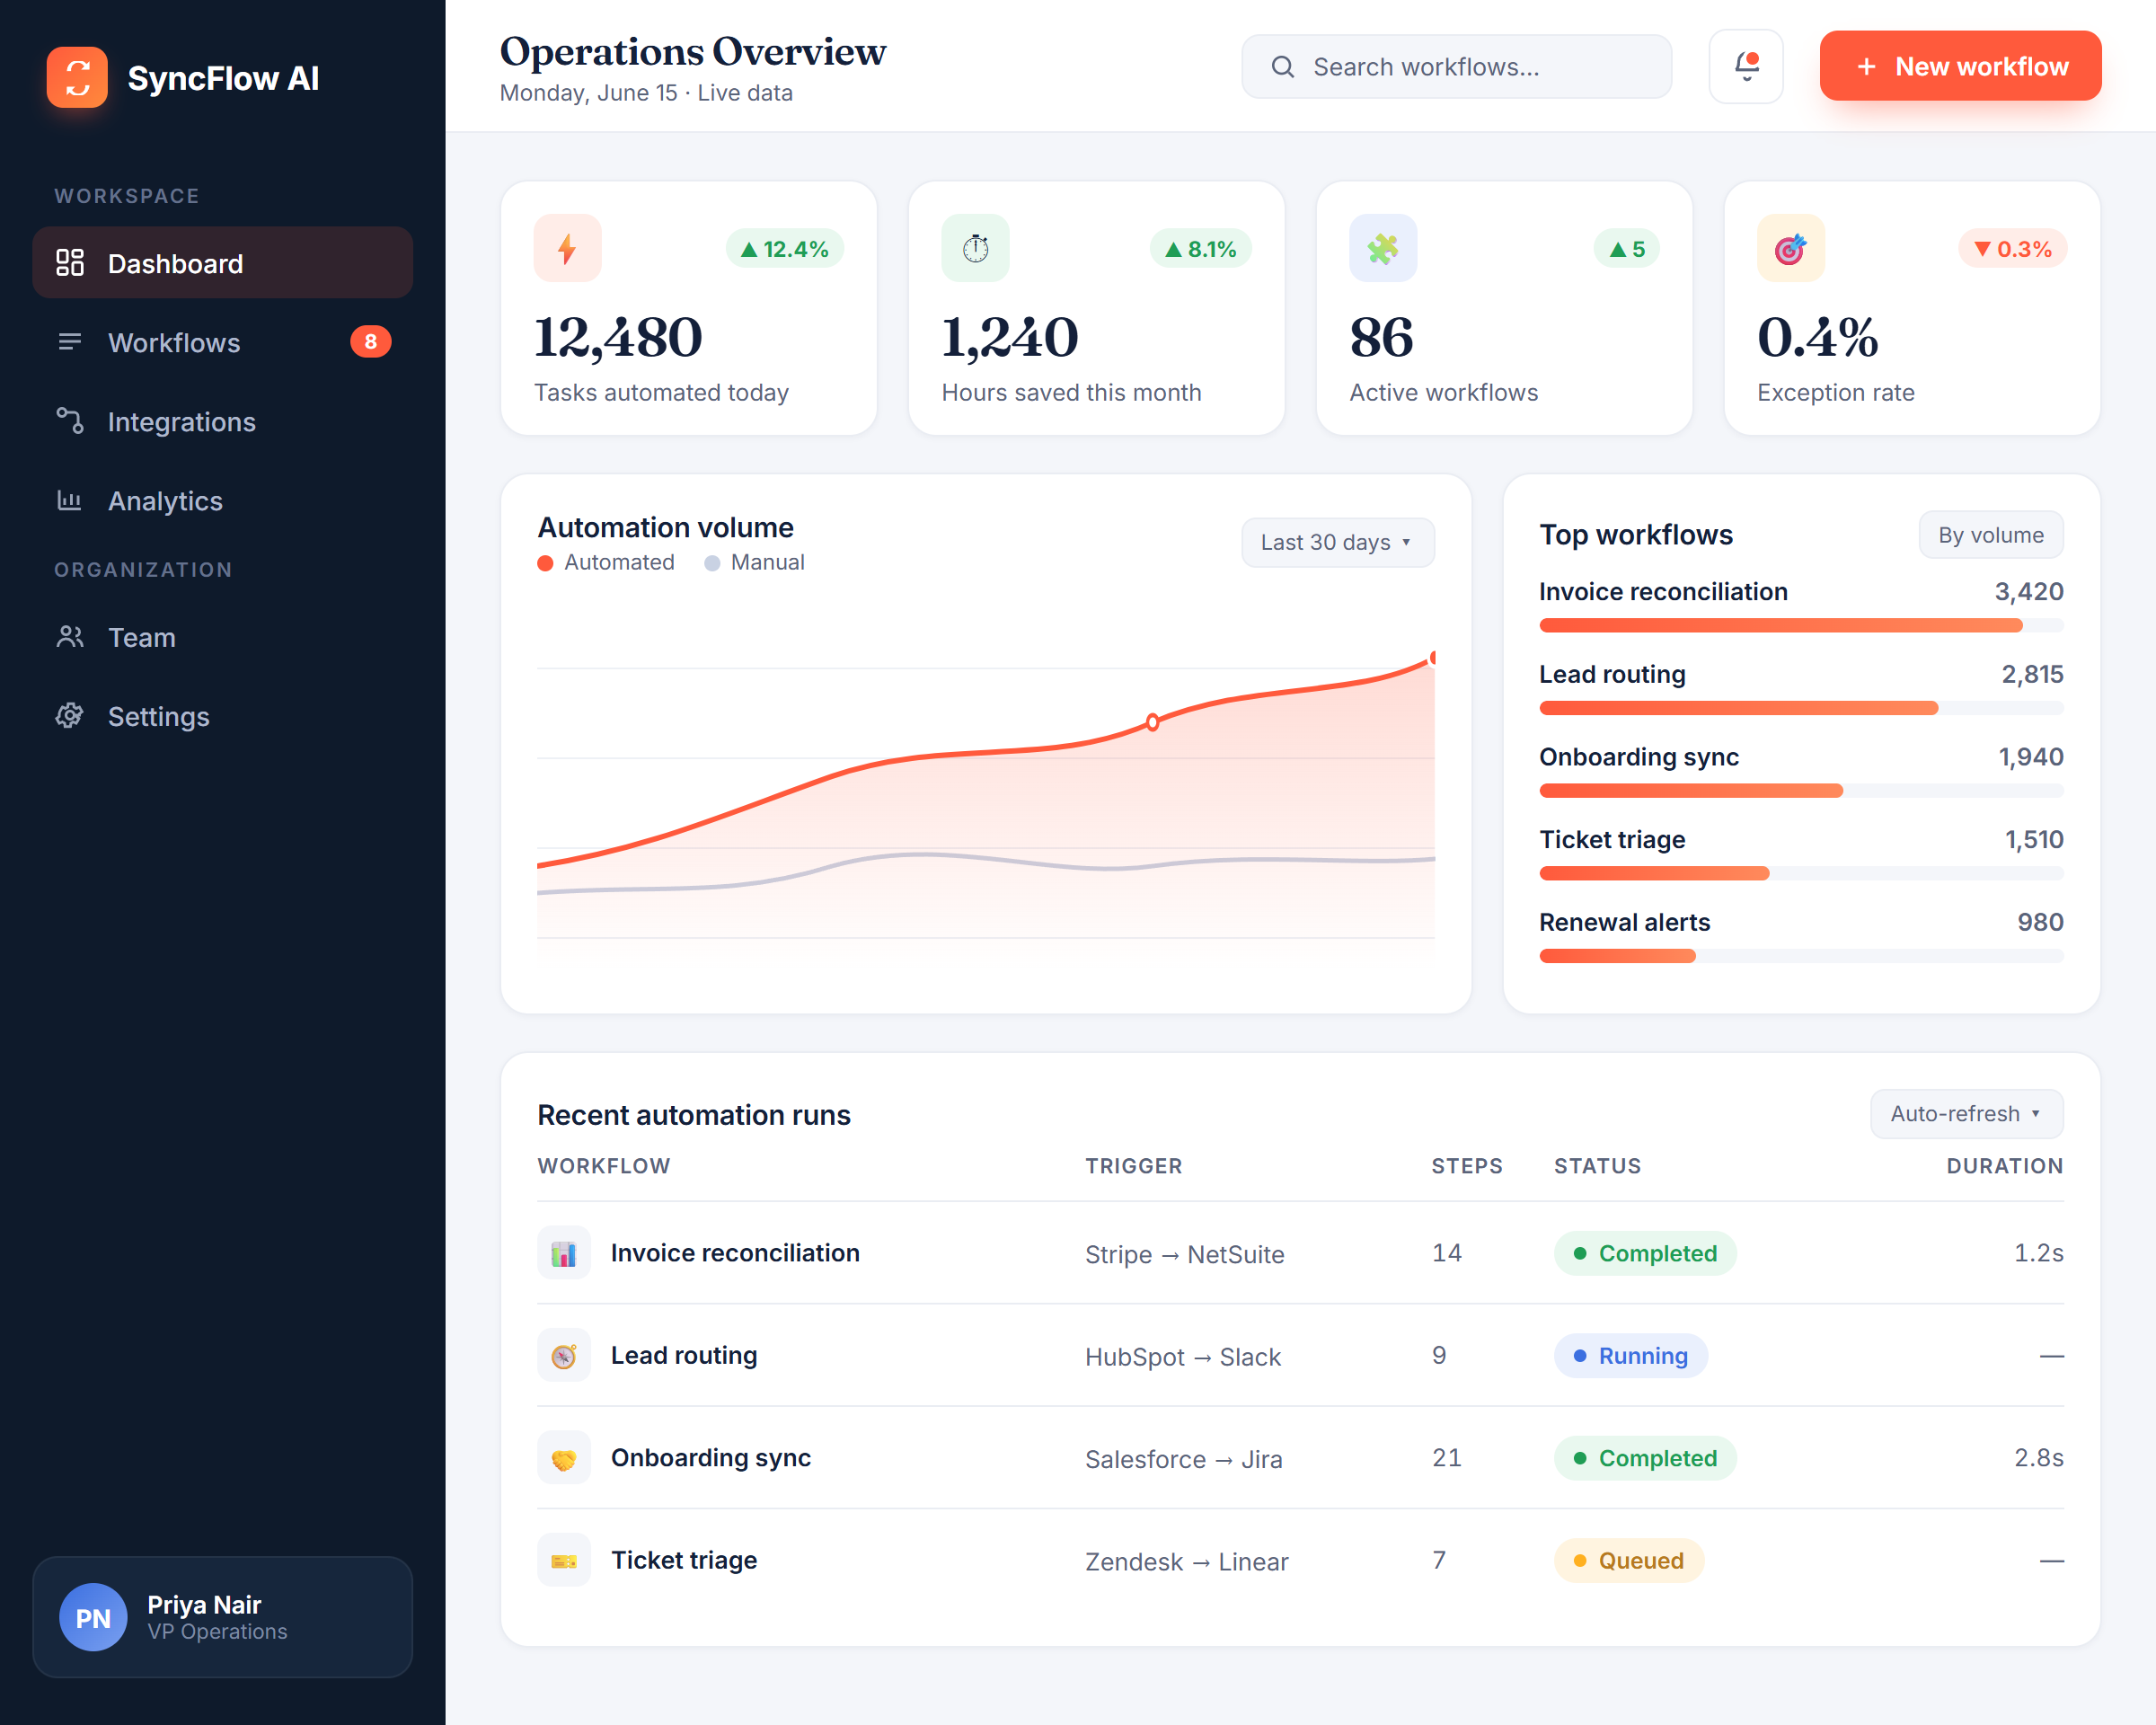This screenshot has width=2156, height=1725.
Task: Open notifications via the bell icon
Action: coord(1746,66)
